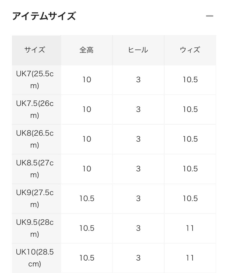Click the ヒール value 3 for UK10

[x=138, y=257]
